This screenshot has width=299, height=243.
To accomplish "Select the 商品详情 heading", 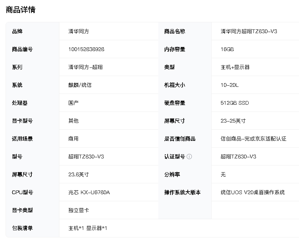I will coord(21,10).
